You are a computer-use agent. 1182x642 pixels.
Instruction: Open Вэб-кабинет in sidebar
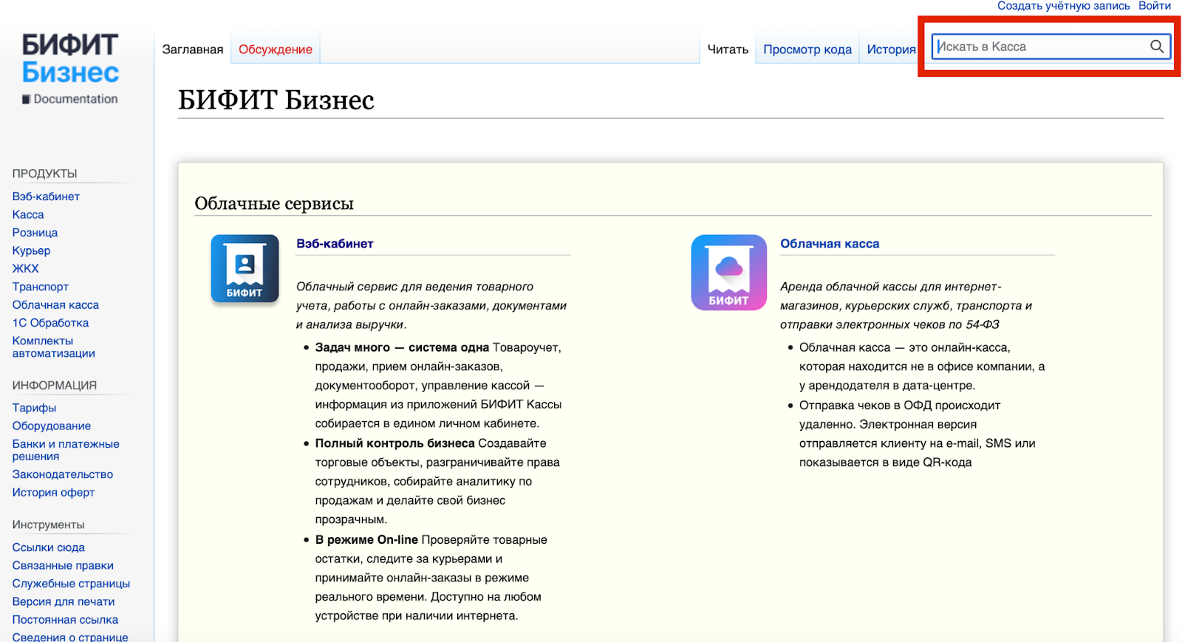pyautogui.click(x=46, y=197)
